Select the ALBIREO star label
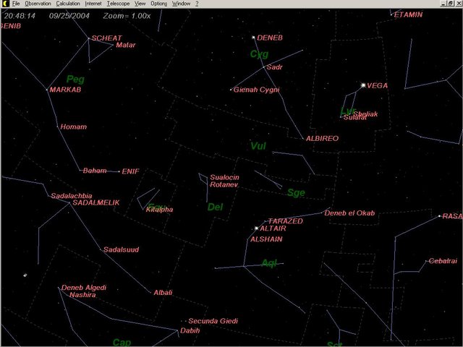463x347 pixels. point(322,138)
